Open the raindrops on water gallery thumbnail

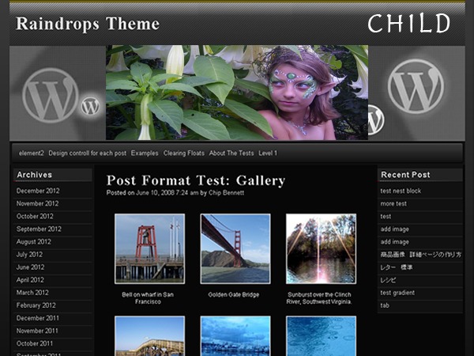click(321, 335)
